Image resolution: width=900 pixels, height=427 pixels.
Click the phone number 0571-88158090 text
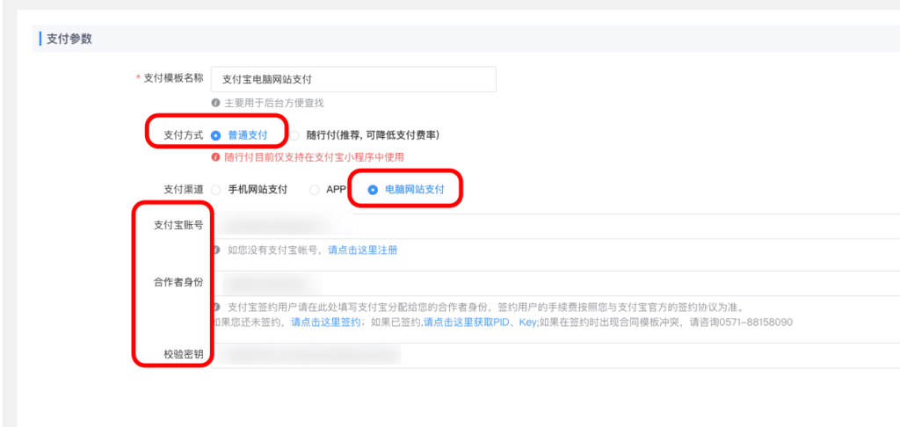(x=757, y=322)
